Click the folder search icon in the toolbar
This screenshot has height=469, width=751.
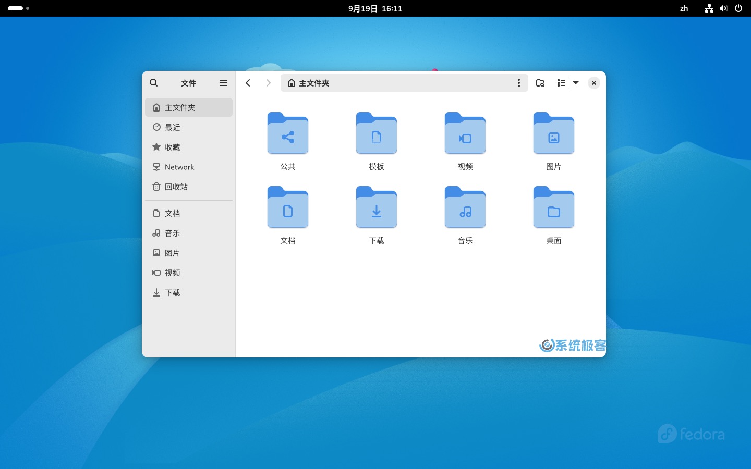tap(540, 83)
